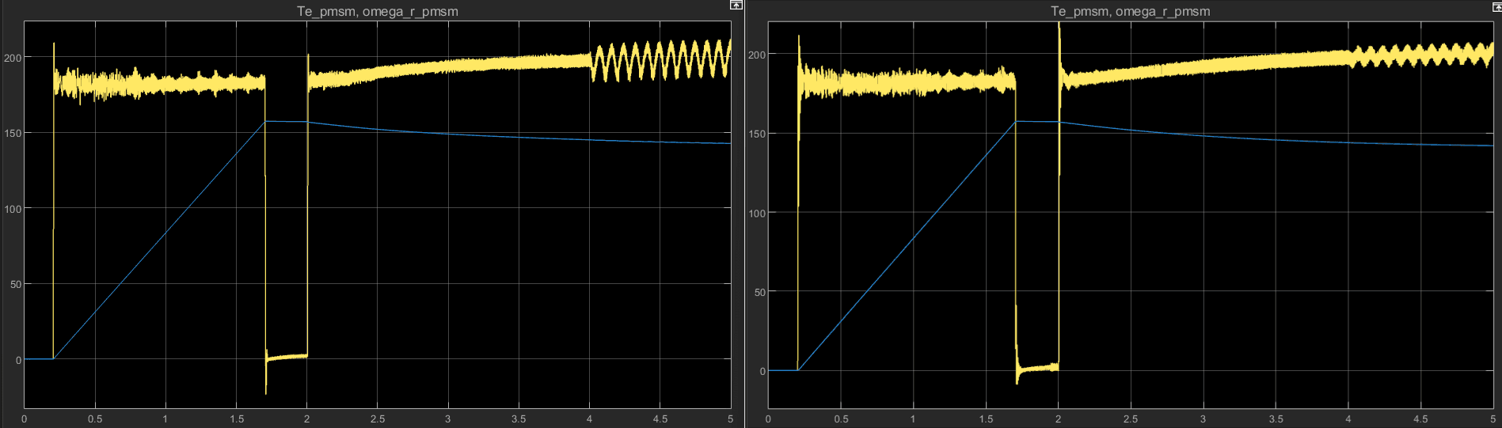Viewport: 1502px width, 428px height.
Task: Click the right scope's x-axis label 1.5
Action: pos(986,419)
